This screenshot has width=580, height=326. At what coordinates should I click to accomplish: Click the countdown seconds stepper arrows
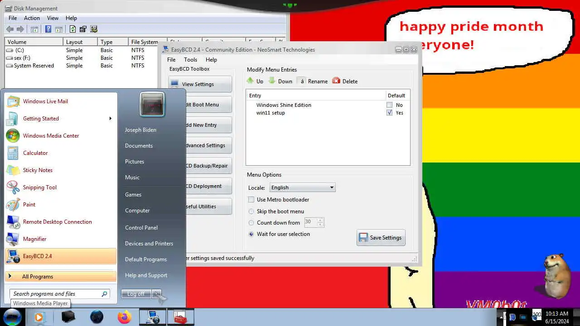point(320,222)
